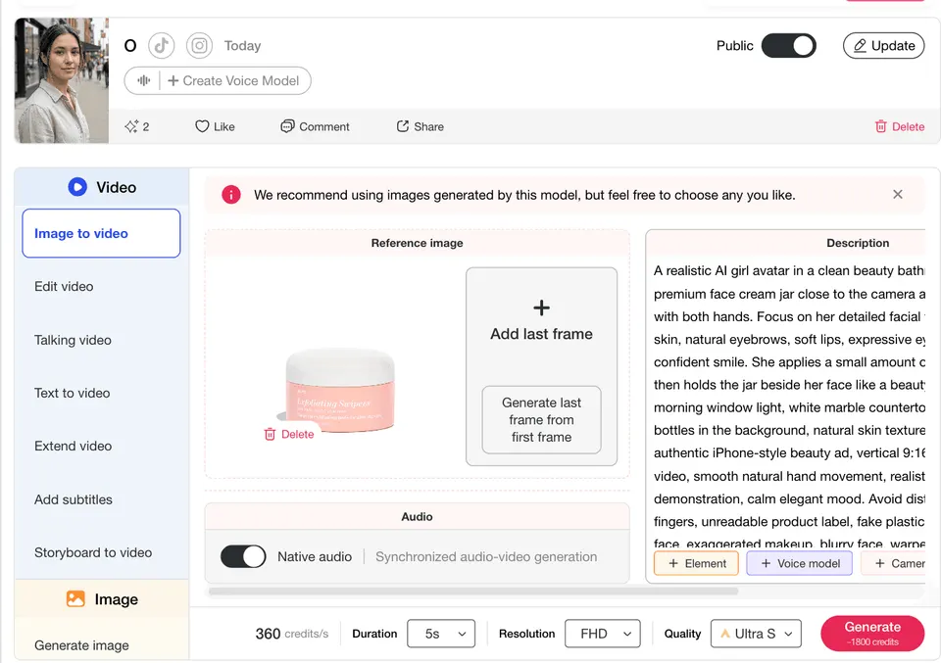Click the pencil icon on Update button
Screen dimensions: 941x663
pos(860,46)
